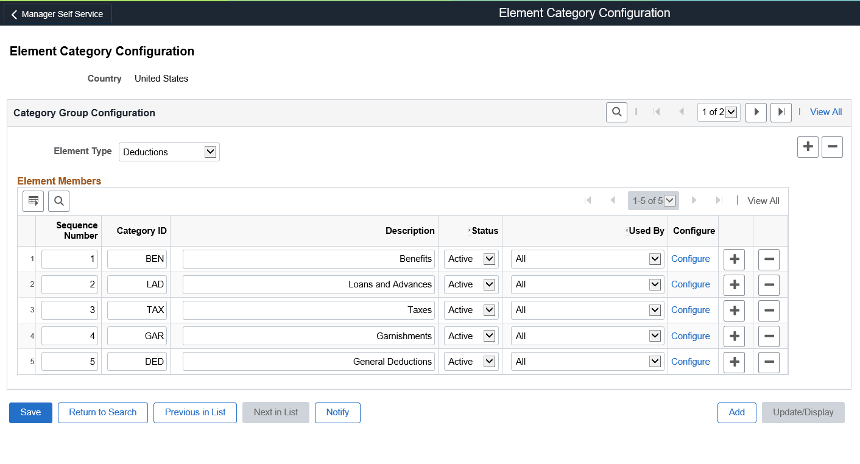The height and width of the screenshot is (464, 860).
Task: Open the Category Group Configuration search icon
Action: click(x=616, y=112)
